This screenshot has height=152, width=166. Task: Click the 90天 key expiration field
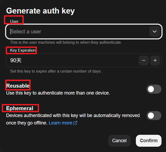(x=71, y=61)
